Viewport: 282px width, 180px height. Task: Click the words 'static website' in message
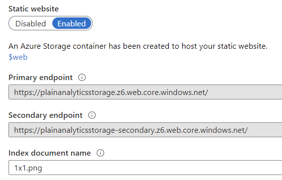243,46
